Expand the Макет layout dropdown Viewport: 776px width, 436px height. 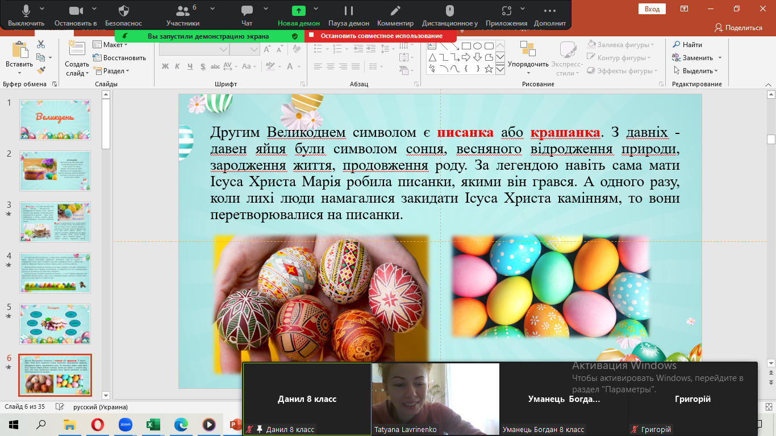(112, 45)
